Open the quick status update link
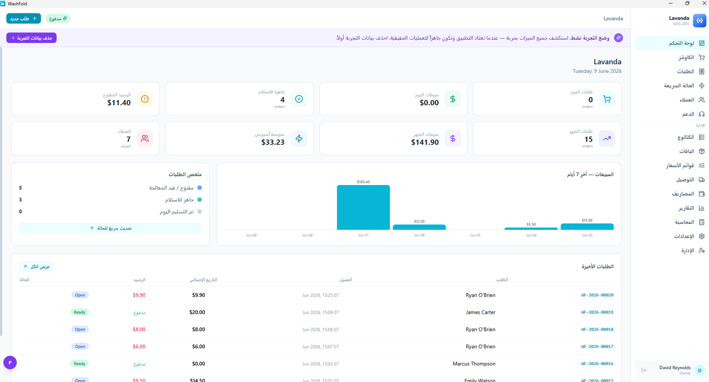The height and width of the screenshot is (382, 709). coord(110,228)
